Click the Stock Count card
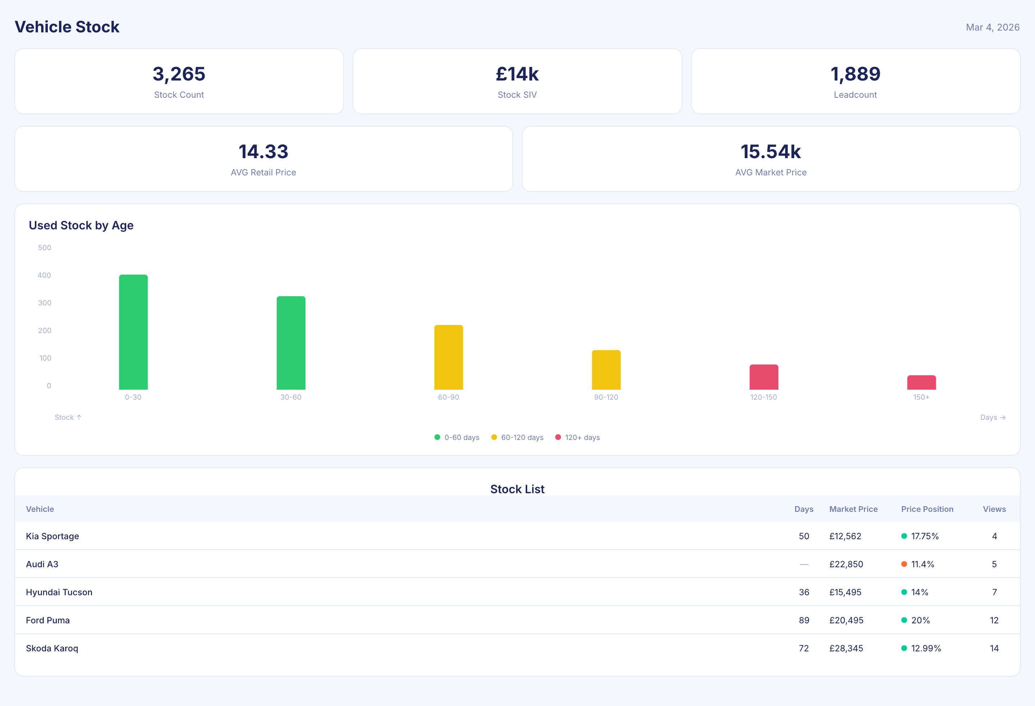This screenshot has height=706, width=1035. 179,82
